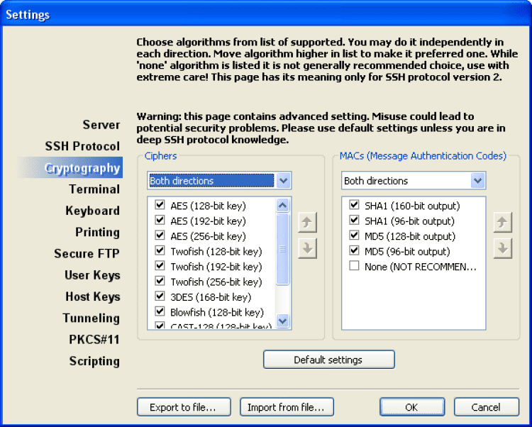Confirm settings with OK button

(x=412, y=407)
